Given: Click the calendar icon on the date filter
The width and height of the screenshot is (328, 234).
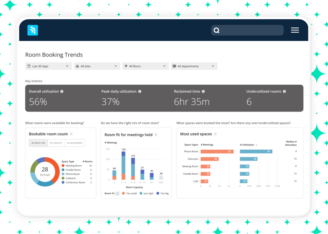Looking at the screenshot, I should 30,66.
